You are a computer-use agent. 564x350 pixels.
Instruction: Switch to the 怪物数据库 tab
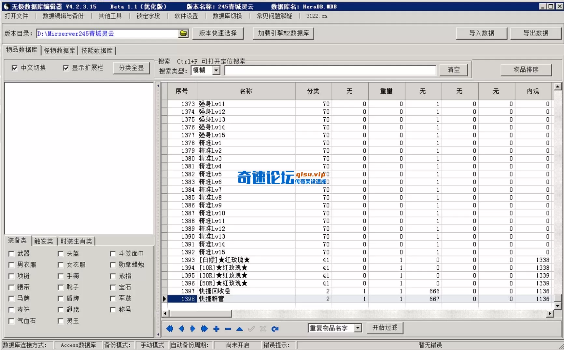tap(59, 50)
